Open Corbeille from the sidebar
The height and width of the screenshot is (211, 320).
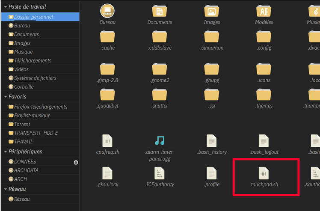point(24,86)
